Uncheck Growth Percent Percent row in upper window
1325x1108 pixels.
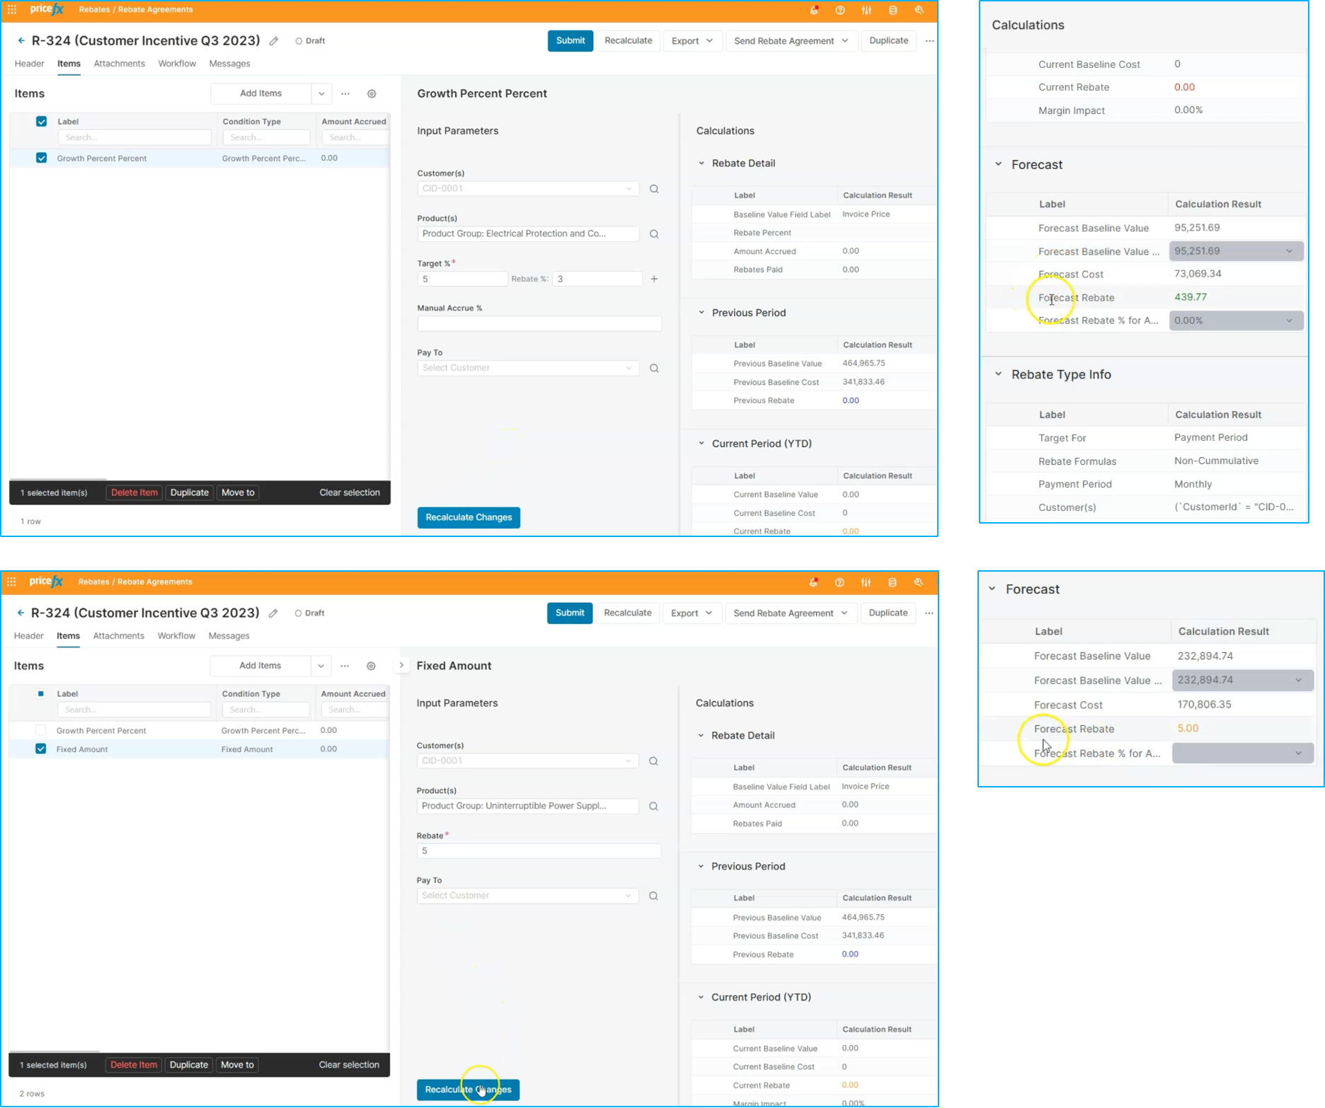click(x=41, y=158)
